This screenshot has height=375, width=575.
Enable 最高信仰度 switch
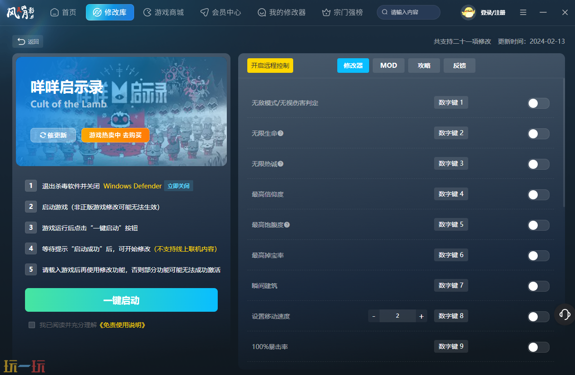point(539,195)
